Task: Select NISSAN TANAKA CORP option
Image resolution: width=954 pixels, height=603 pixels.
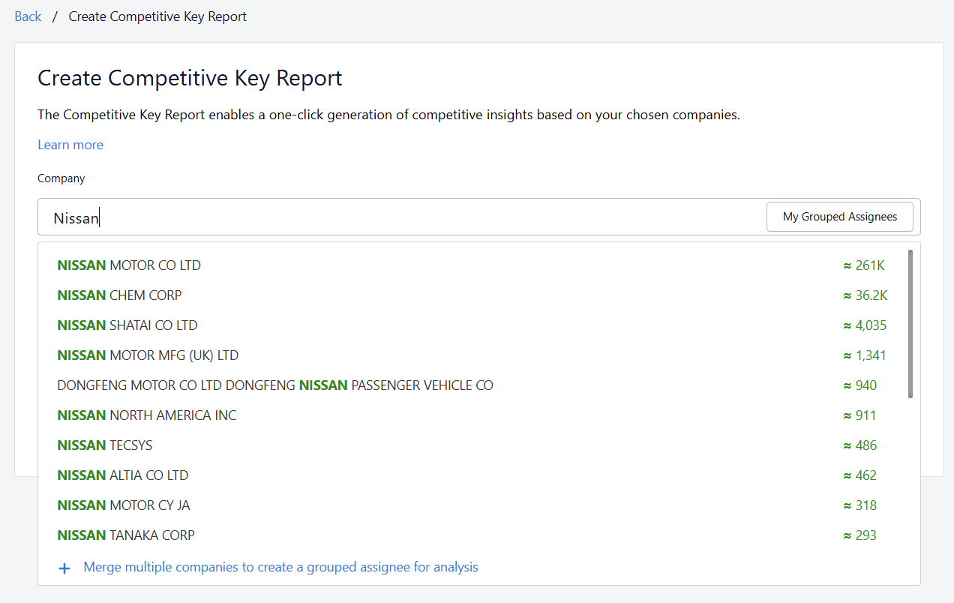Action: (126, 535)
